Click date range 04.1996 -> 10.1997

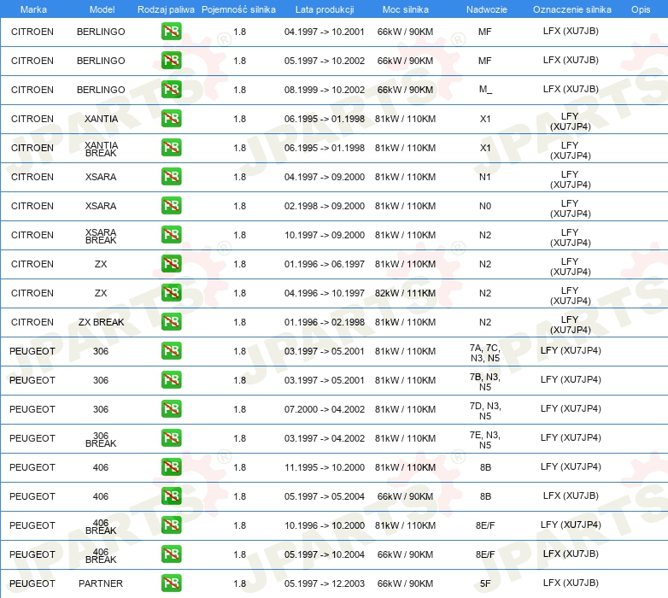point(325,293)
